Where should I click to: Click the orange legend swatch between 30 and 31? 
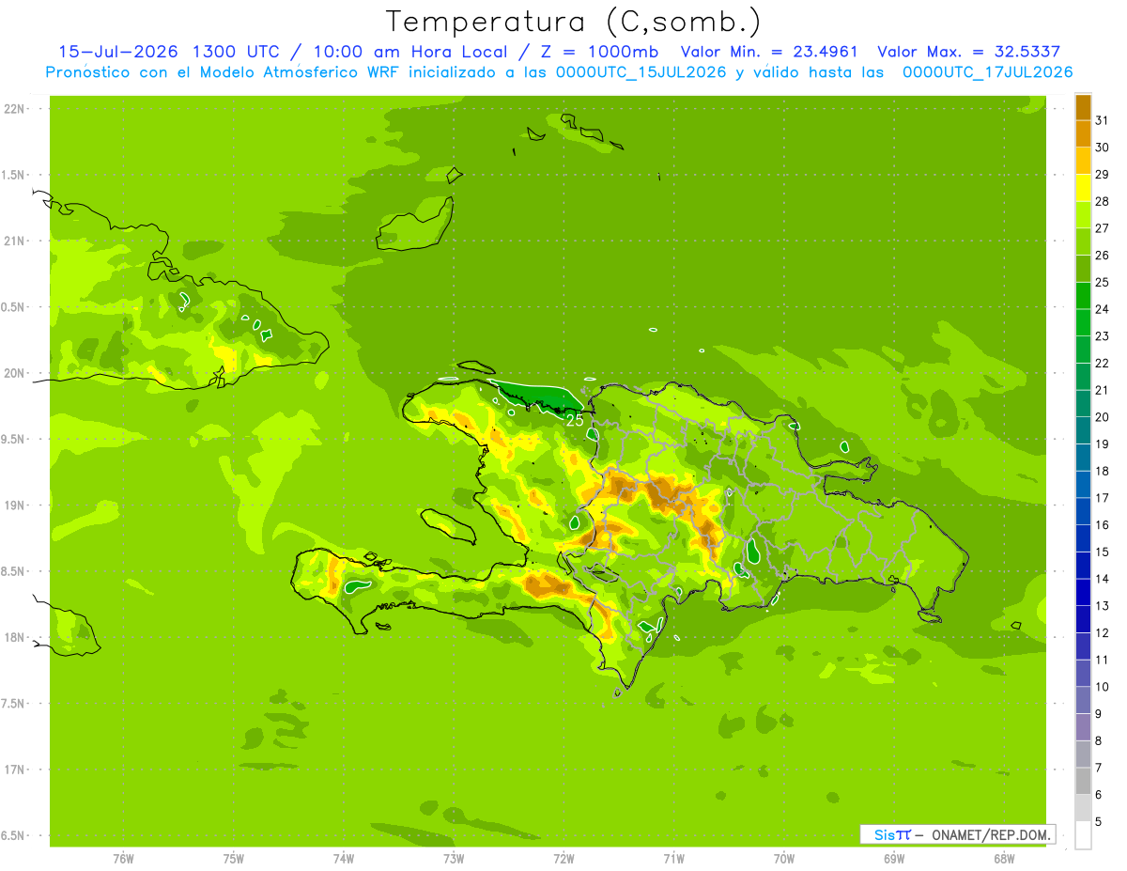pyautogui.click(x=1083, y=134)
